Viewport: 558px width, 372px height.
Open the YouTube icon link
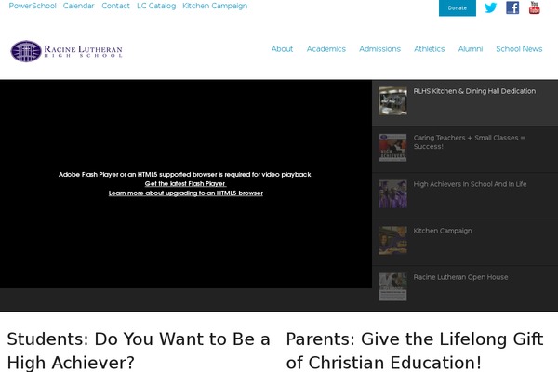tap(534, 7)
